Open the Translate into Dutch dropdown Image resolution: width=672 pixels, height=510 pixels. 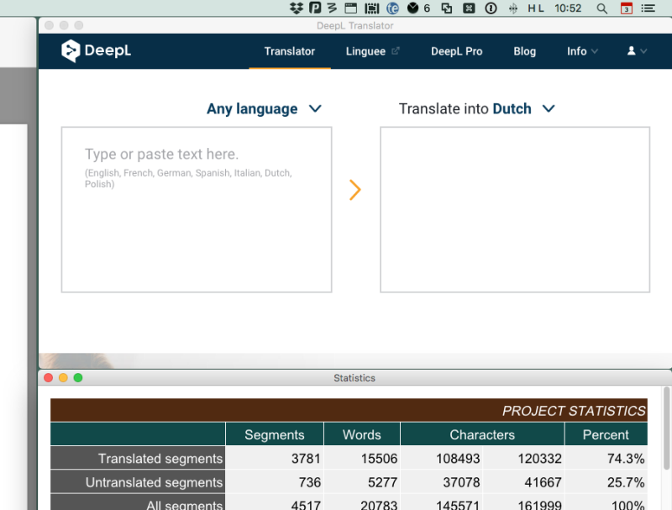click(476, 109)
